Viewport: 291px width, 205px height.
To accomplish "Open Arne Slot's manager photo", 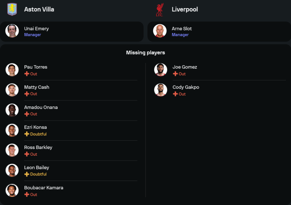I will pos(160,31).
